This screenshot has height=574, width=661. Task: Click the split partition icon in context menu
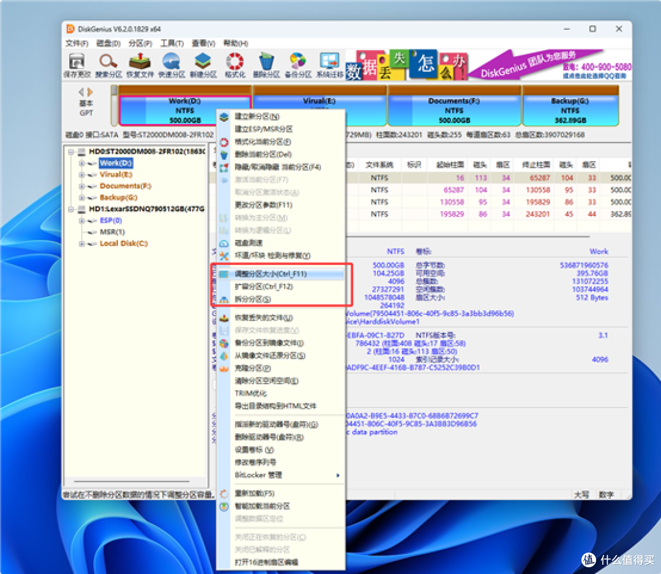click(x=224, y=299)
